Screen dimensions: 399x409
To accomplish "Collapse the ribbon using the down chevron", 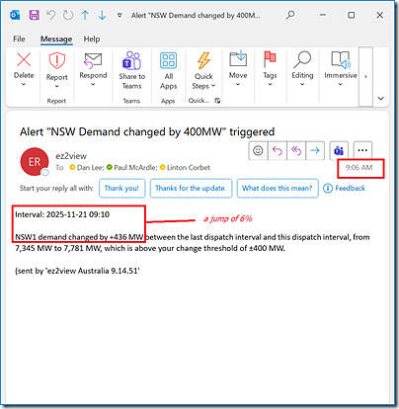I will pos(381,99).
